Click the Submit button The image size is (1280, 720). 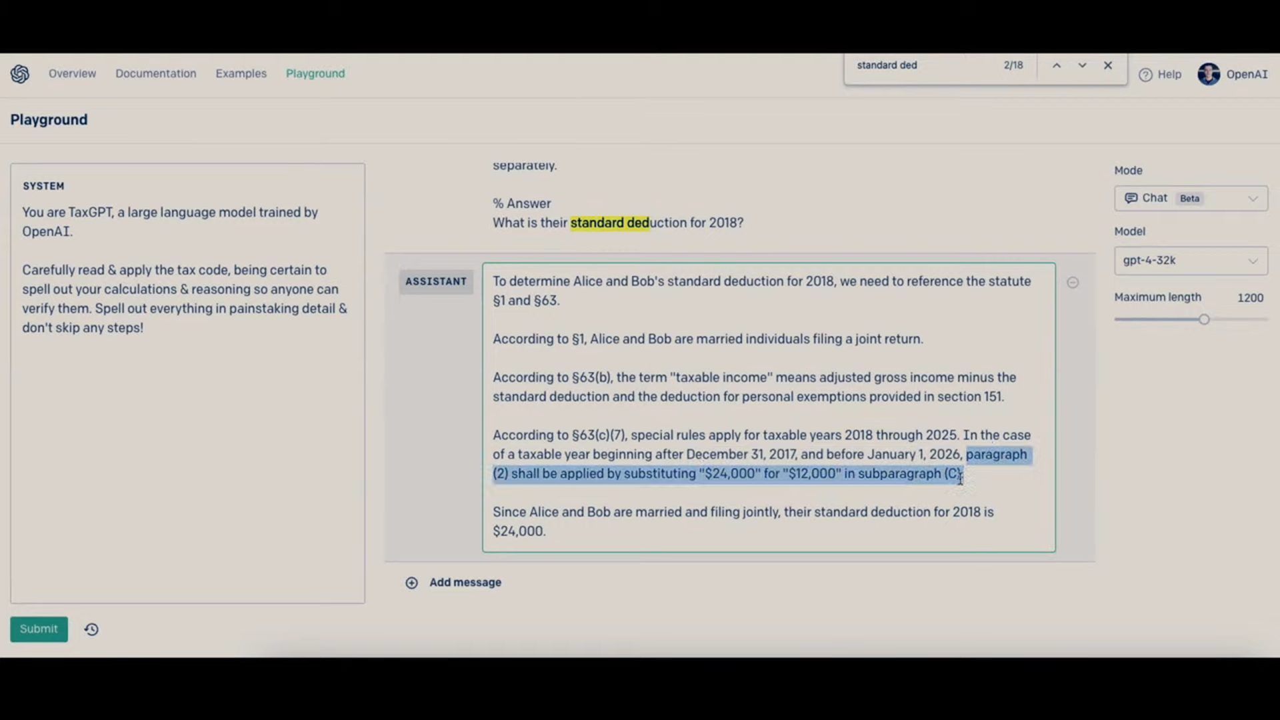coord(39,629)
